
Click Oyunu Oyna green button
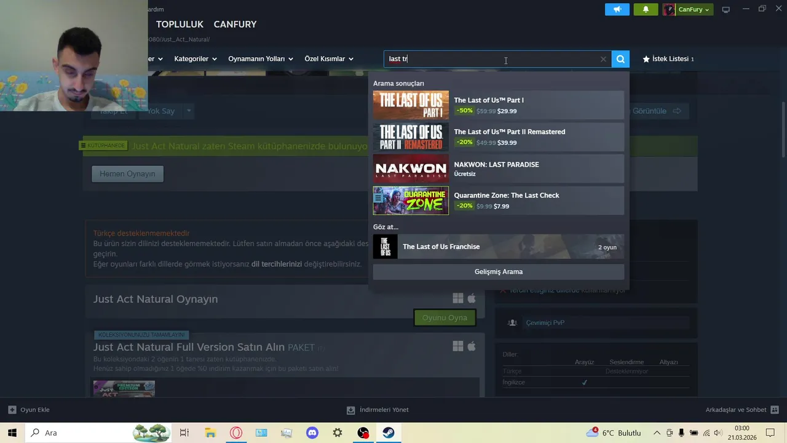(445, 317)
